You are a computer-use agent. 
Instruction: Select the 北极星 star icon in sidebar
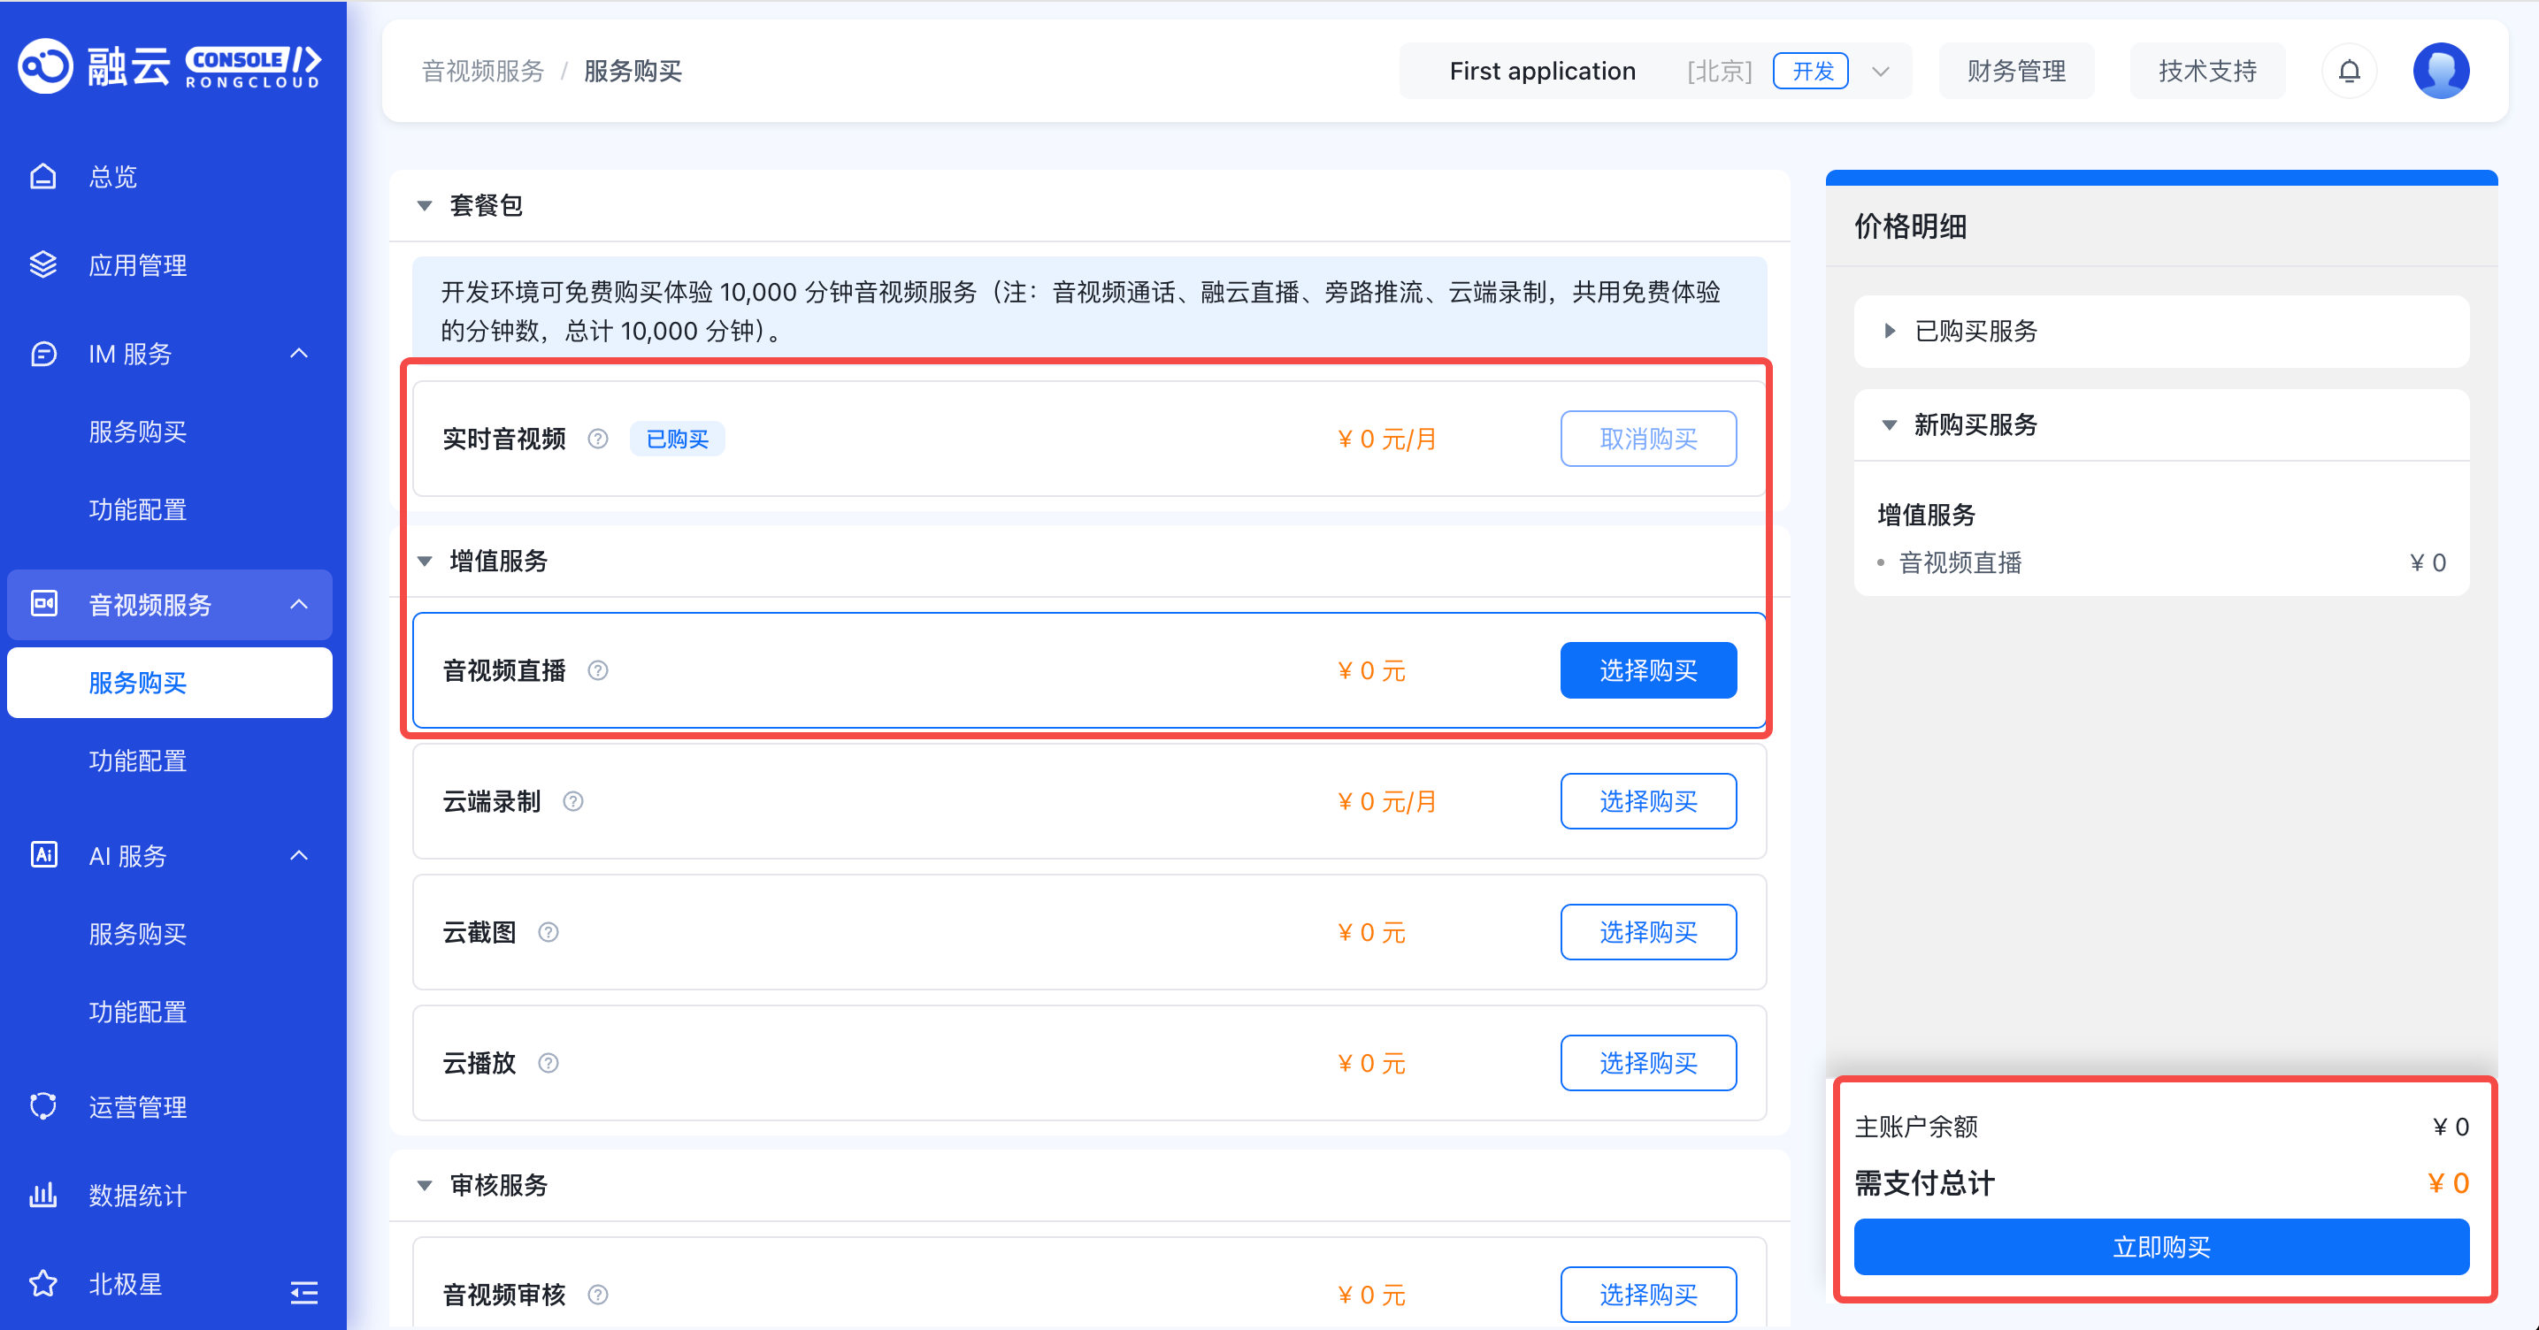pyautogui.click(x=43, y=1283)
